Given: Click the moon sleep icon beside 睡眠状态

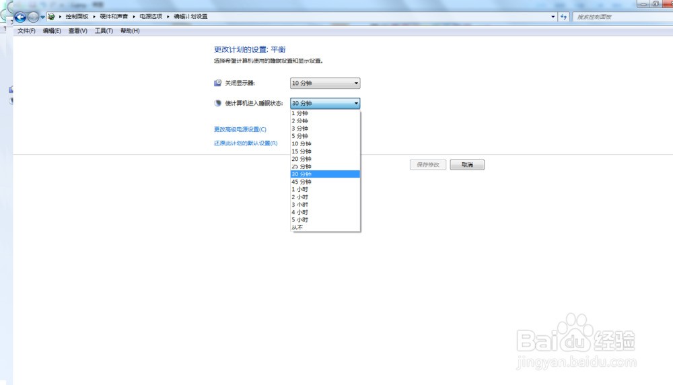Looking at the screenshot, I should (217, 103).
